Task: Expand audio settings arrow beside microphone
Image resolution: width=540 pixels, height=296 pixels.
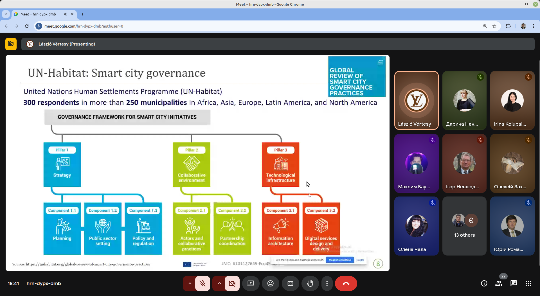Action: (190, 283)
